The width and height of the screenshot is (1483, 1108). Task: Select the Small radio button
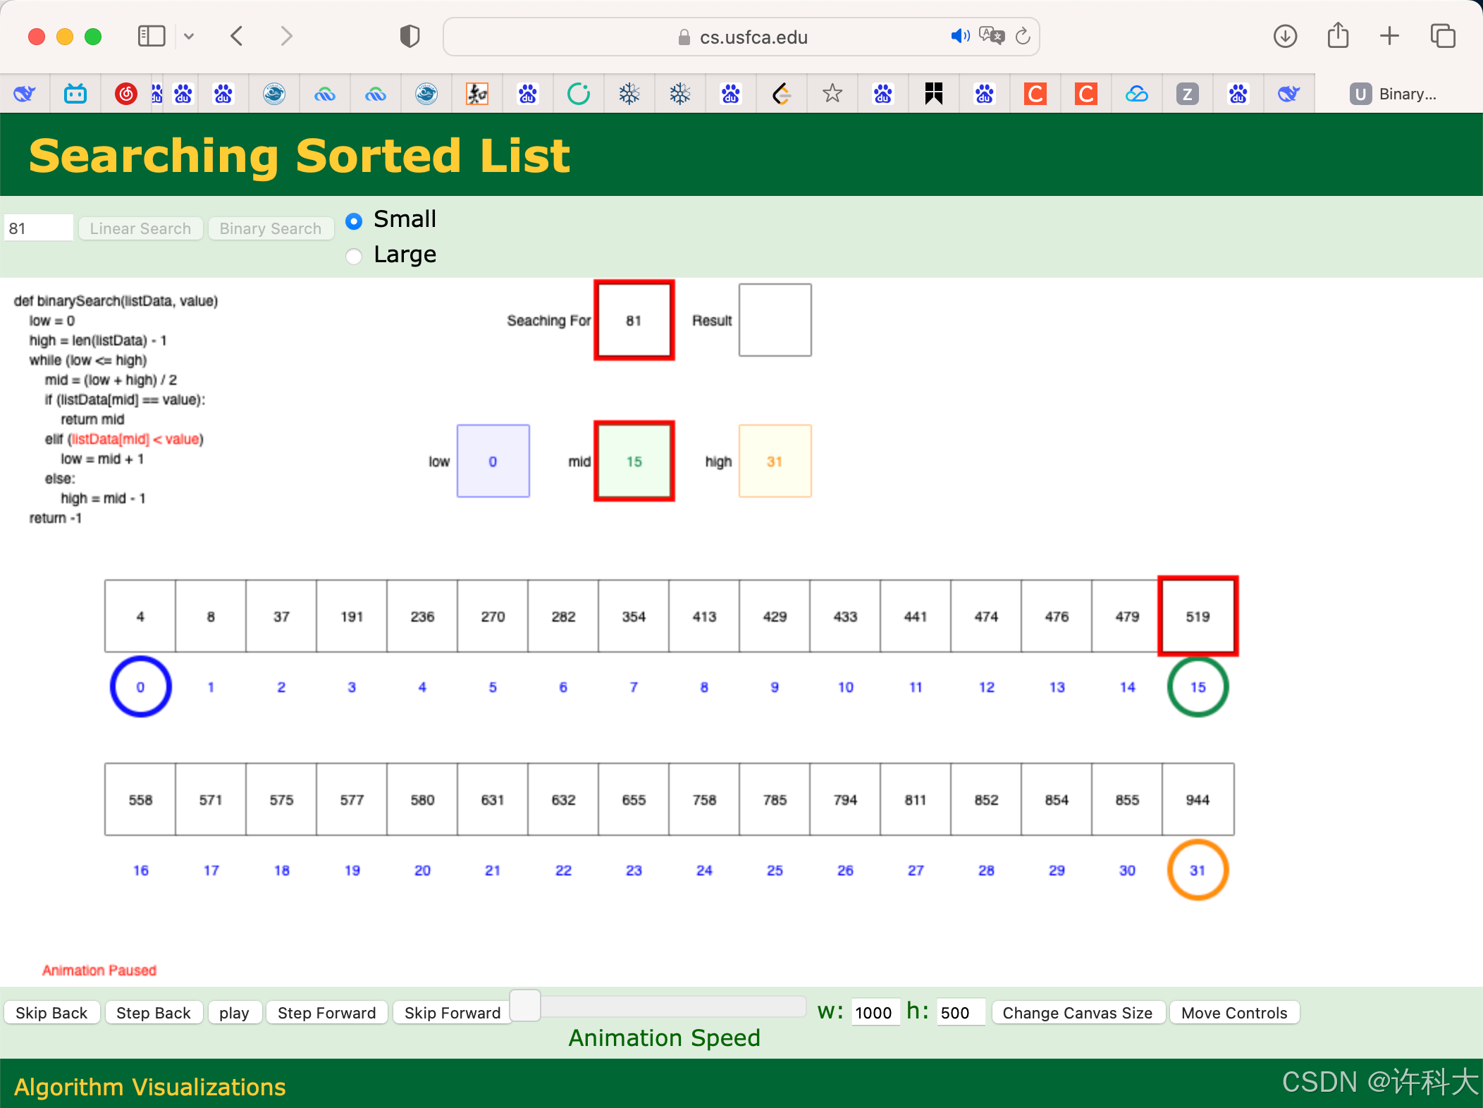point(354,221)
